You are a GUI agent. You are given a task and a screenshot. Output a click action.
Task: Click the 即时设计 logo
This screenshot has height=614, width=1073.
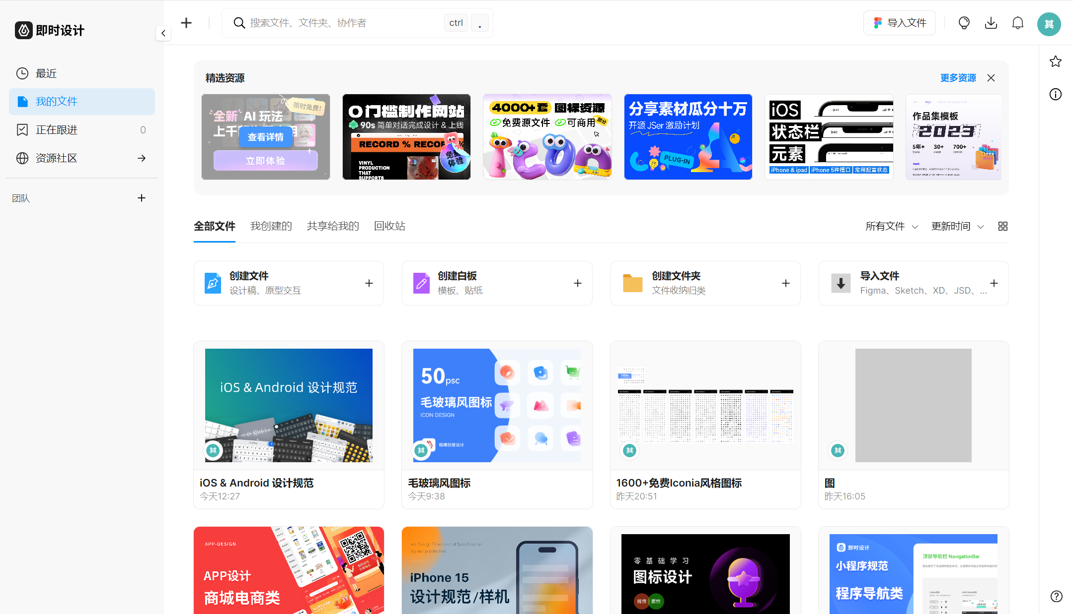[49, 30]
